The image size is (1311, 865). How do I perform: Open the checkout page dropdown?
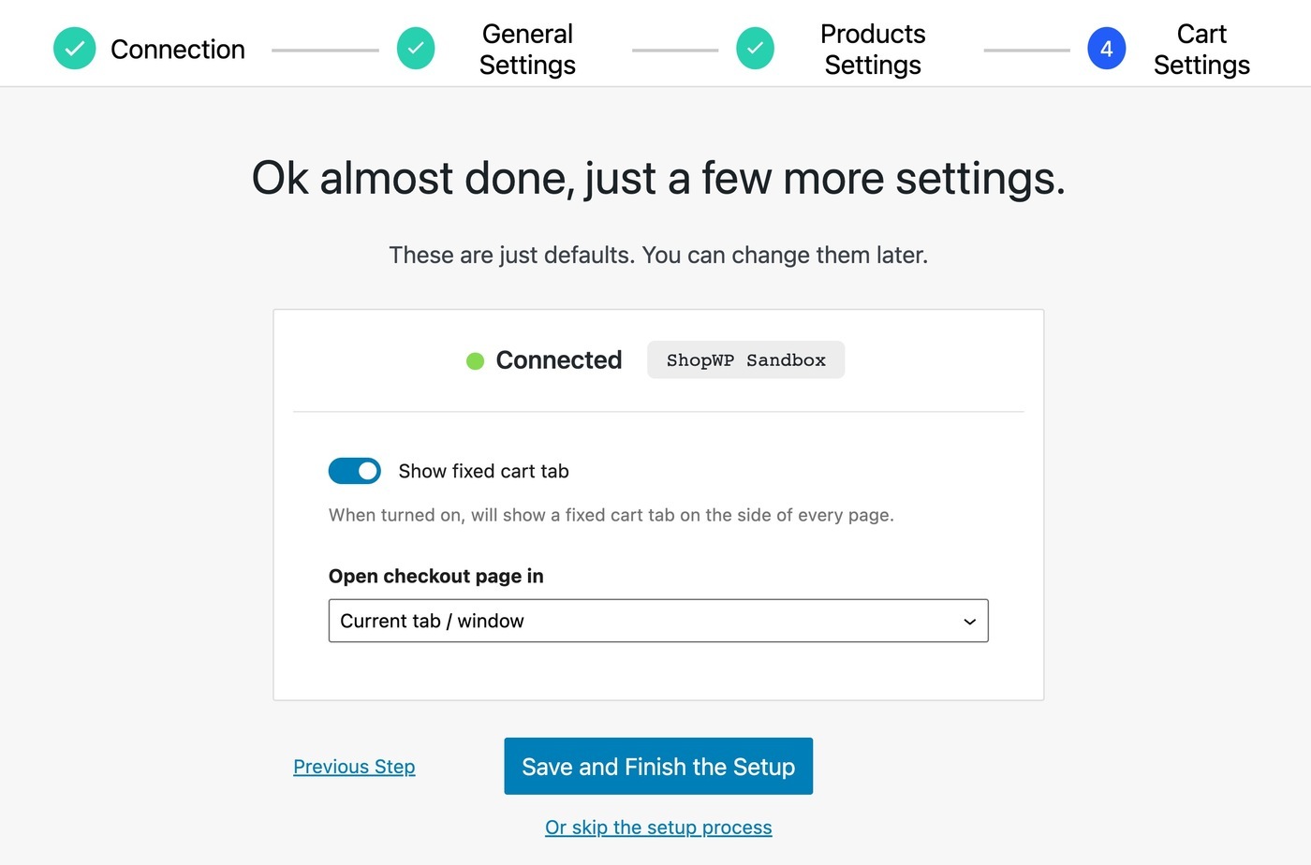[658, 621]
